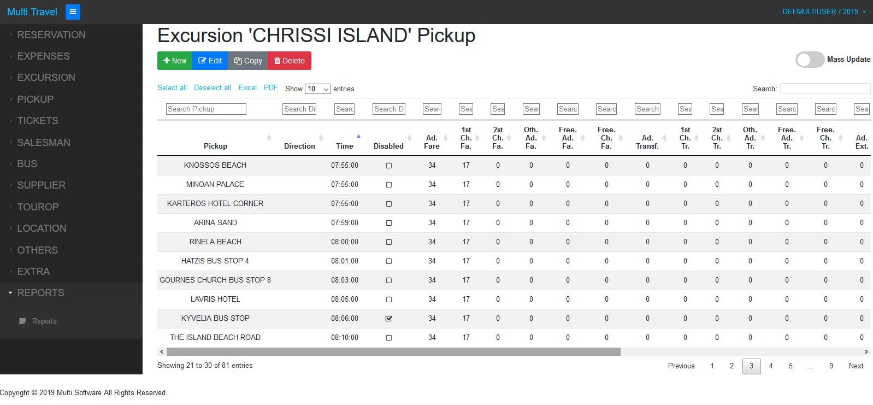Click the green New button

point(175,61)
